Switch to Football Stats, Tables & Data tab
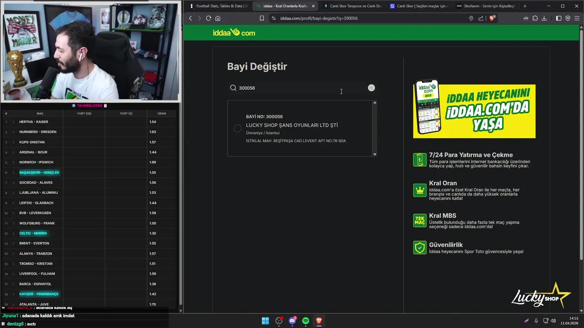This screenshot has height=328, width=584. click(x=218, y=6)
